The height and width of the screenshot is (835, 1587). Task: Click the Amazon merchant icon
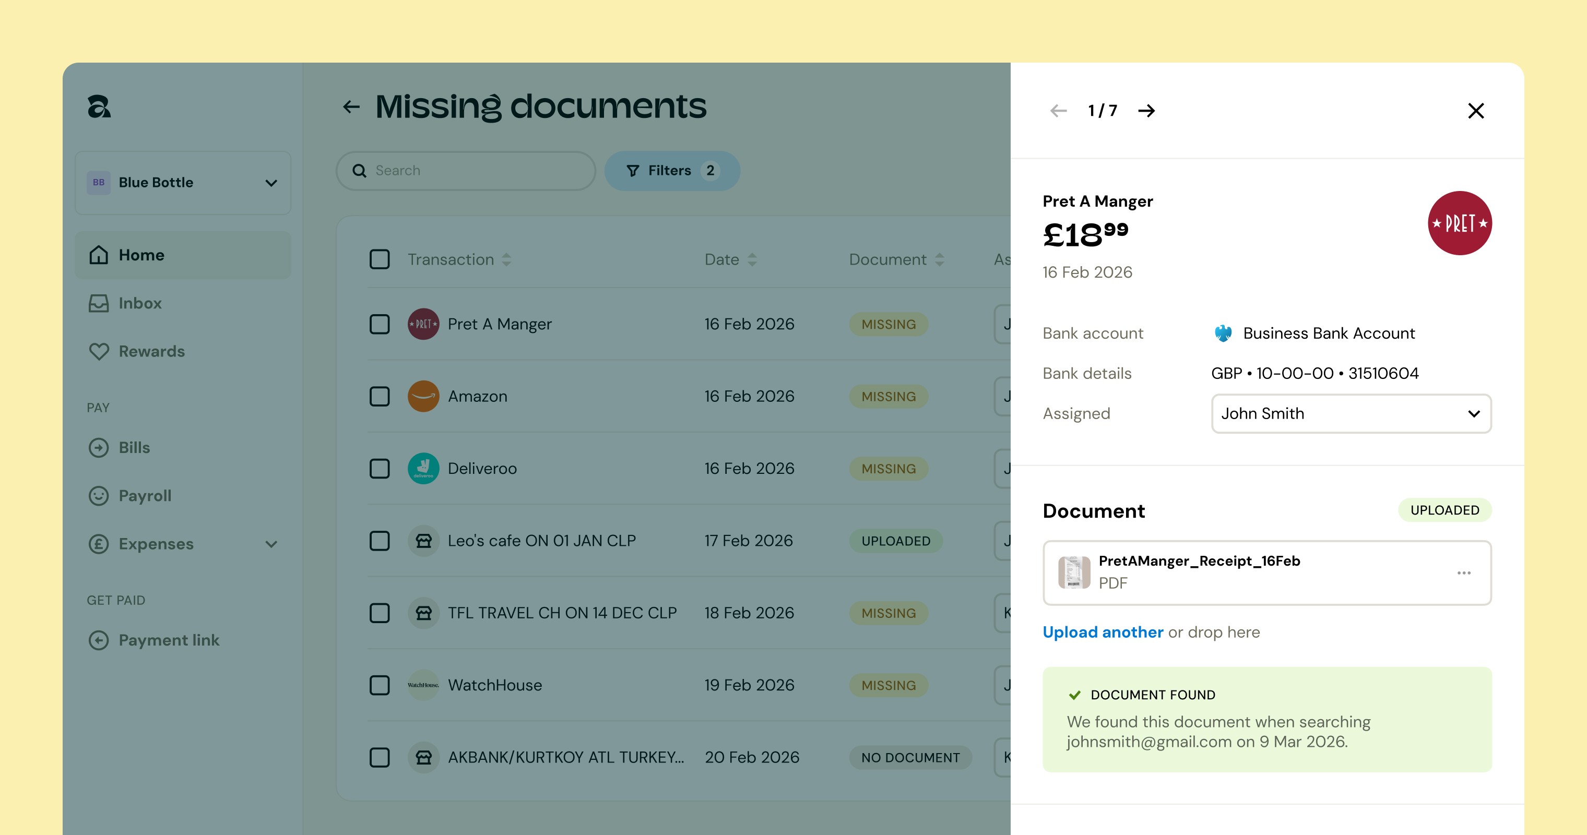pyautogui.click(x=423, y=397)
